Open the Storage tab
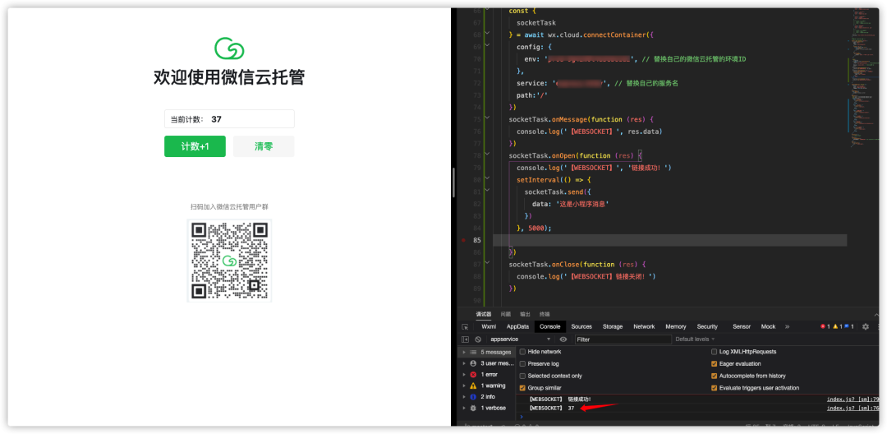The image size is (887, 434). 613,326
